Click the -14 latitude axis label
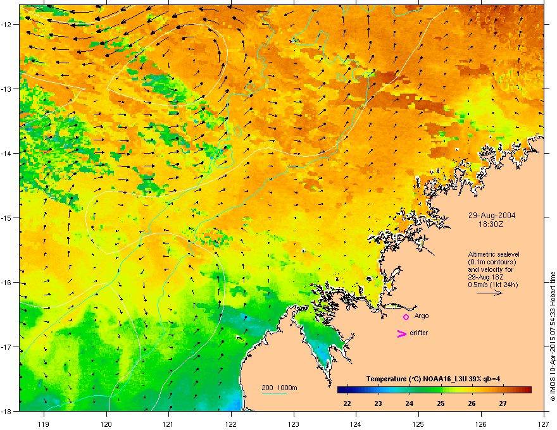The height and width of the screenshot is (430, 557). 6,153
